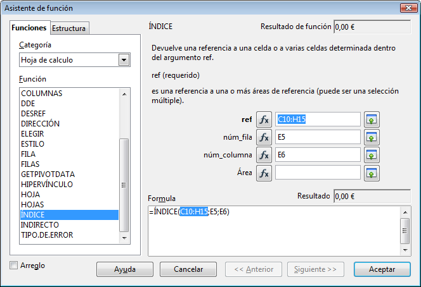
Task: Select TIPO.DE.ERROR in the function list
Action: tap(69, 235)
